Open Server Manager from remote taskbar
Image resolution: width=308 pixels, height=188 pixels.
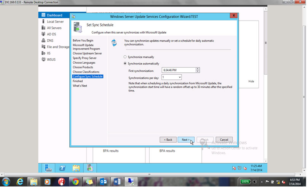tap(48, 168)
